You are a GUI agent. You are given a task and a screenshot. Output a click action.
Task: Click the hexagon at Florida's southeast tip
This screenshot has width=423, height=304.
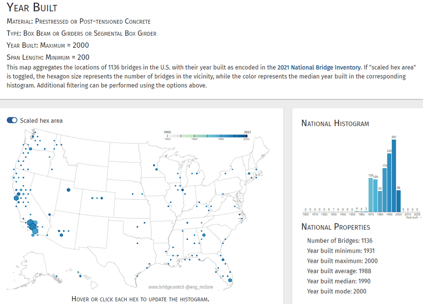coord(230,280)
